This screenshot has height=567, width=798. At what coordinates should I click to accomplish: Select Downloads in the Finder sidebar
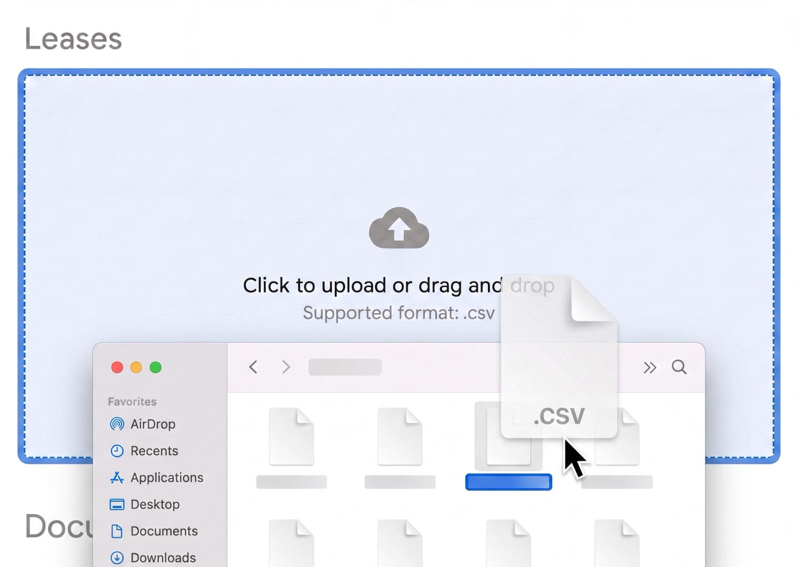point(153,558)
